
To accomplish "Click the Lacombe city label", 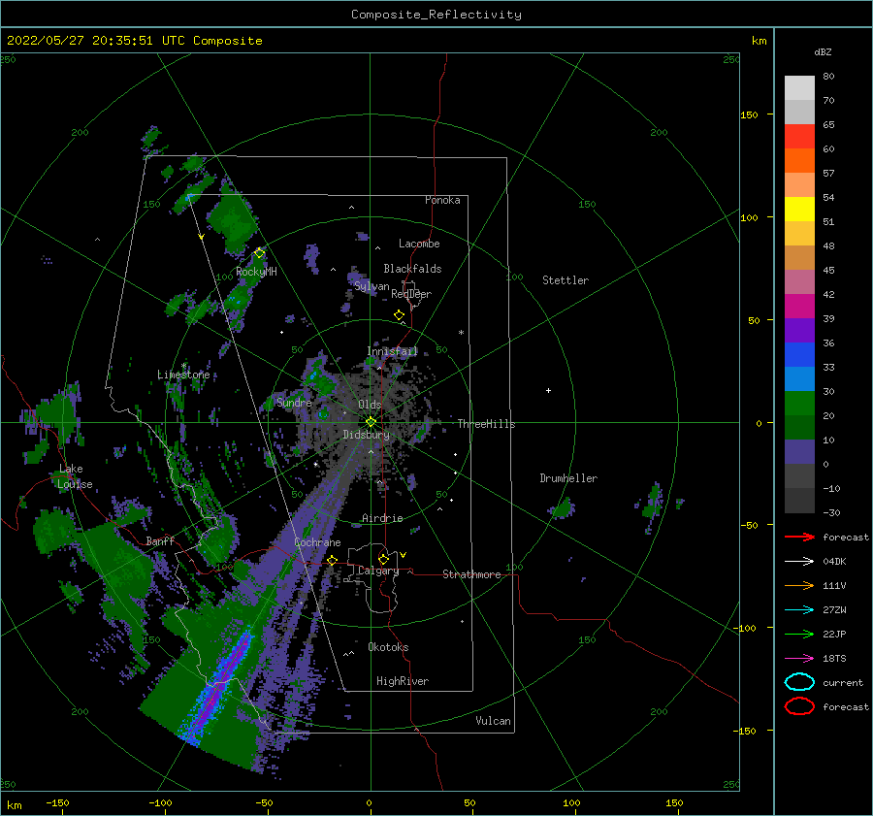I will 419,244.
